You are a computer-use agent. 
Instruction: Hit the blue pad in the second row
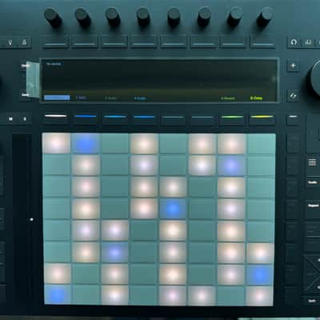pos(231,166)
